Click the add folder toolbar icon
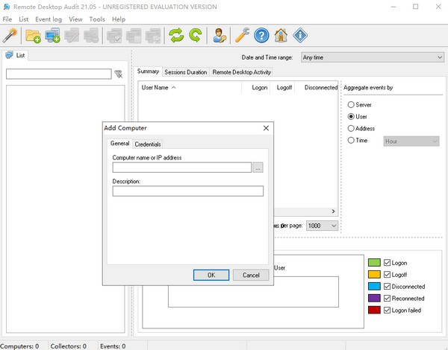Viewport: 448px width, 350px height. coord(34,35)
